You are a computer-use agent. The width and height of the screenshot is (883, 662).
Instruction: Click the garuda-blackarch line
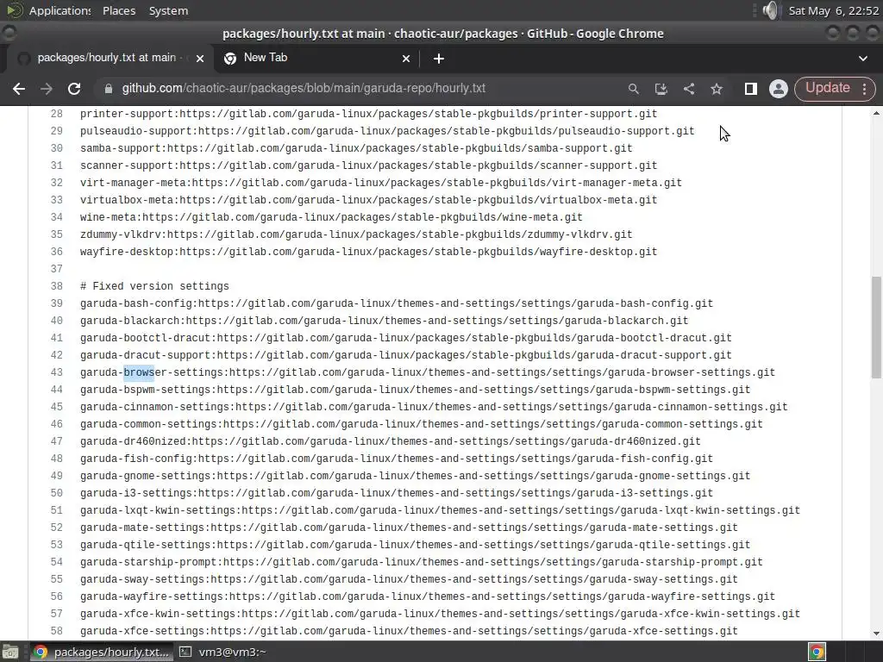384,321
